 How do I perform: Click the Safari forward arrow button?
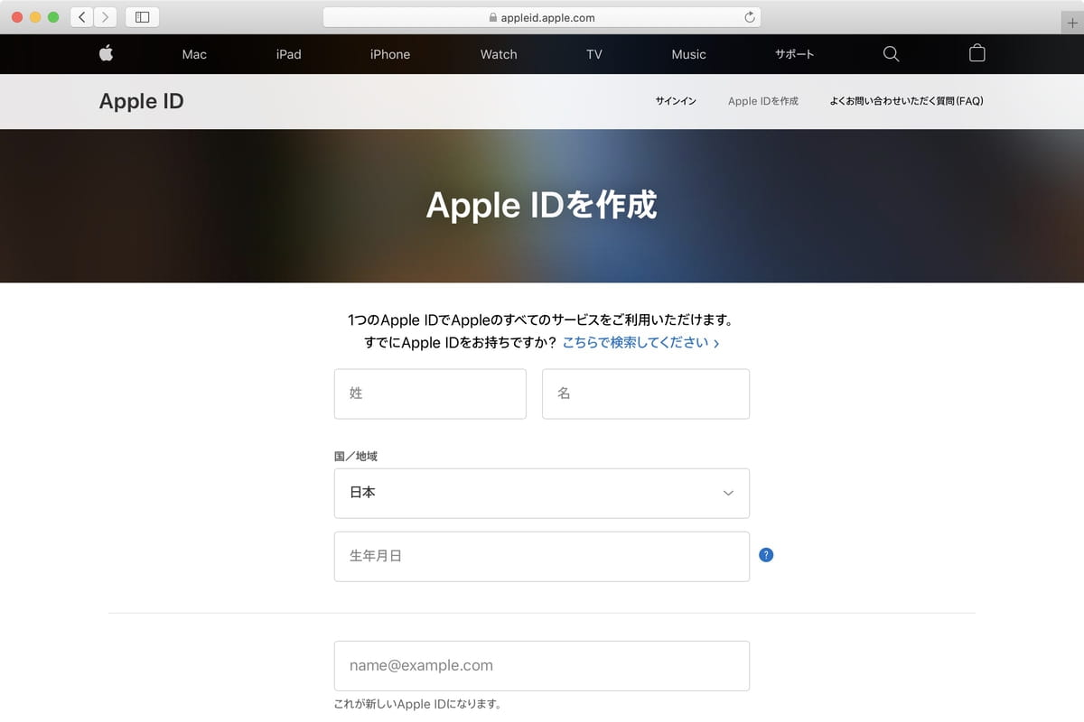(x=106, y=17)
